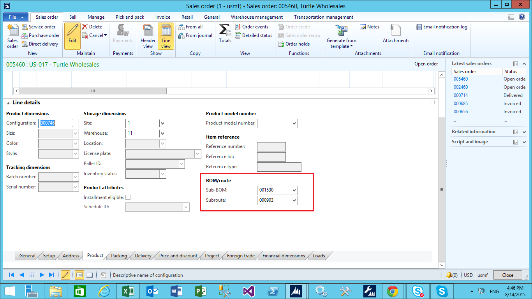The image size is (532, 299).
Task: Copy From all orders
Action: point(190,27)
